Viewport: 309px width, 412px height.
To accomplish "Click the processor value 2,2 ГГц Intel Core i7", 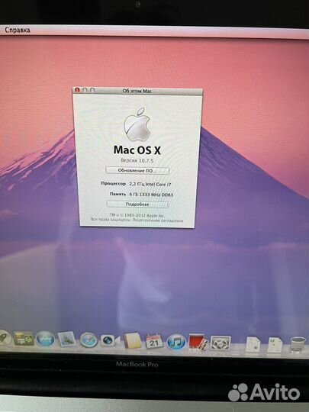I will (x=150, y=185).
